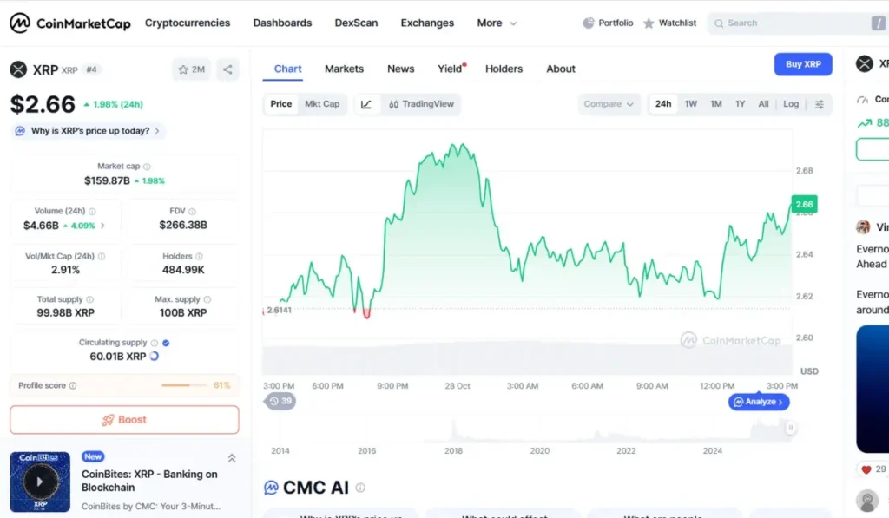Click the share icon beside XRP
The image size is (889, 518).
coord(227,69)
